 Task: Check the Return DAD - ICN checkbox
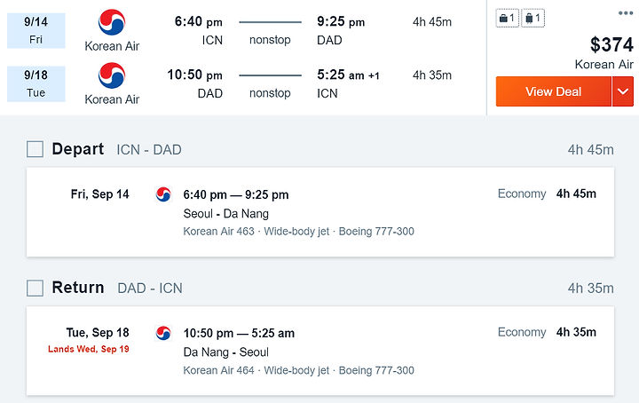point(35,288)
